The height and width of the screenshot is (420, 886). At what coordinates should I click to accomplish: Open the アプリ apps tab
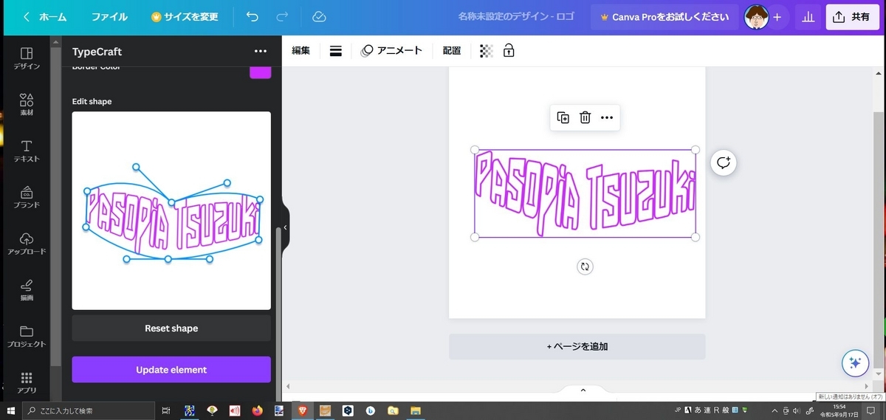click(27, 382)
